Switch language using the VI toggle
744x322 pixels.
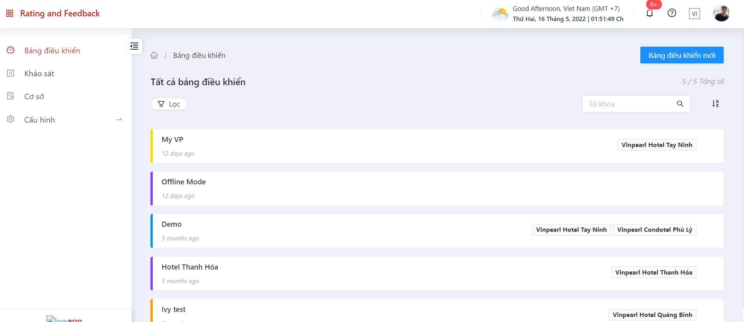694,14
